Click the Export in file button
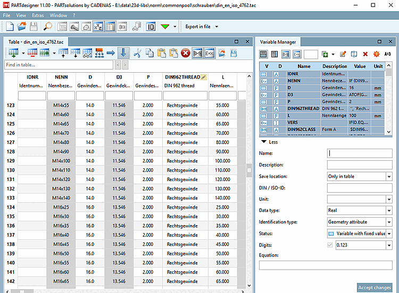Viewport: 399px width, 293px height. click(198, 27)
